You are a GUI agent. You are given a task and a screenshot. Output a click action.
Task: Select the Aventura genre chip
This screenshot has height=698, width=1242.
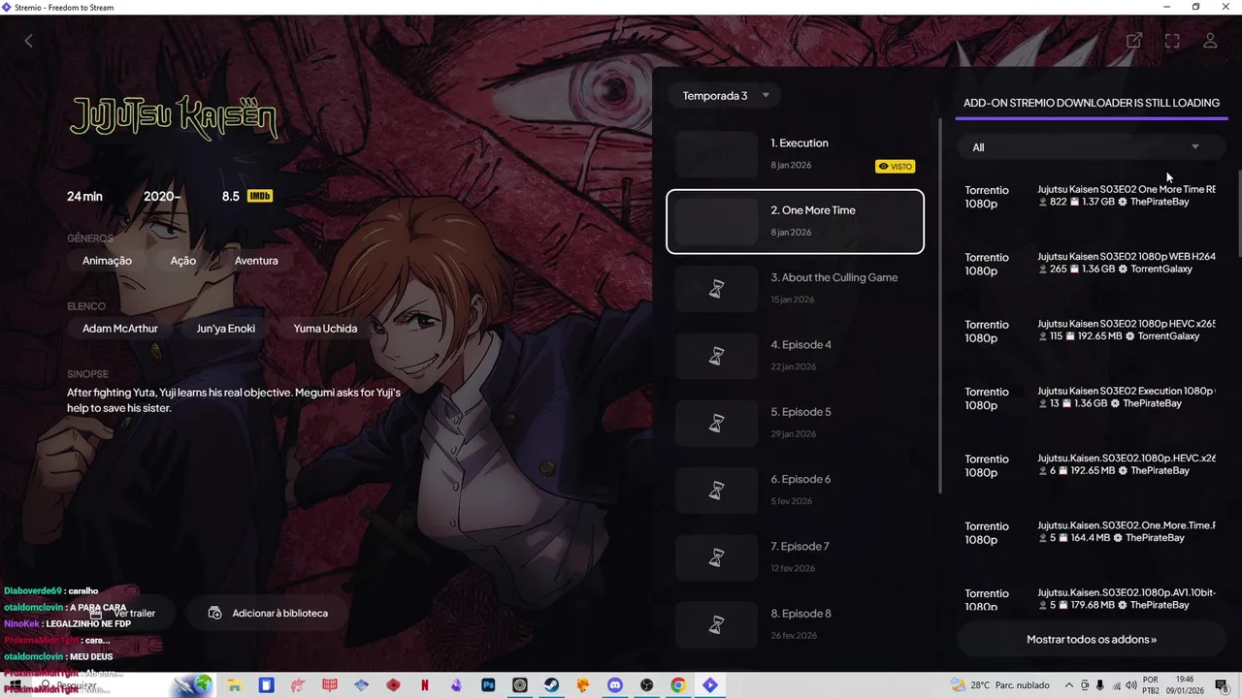(x=256, y=261)
